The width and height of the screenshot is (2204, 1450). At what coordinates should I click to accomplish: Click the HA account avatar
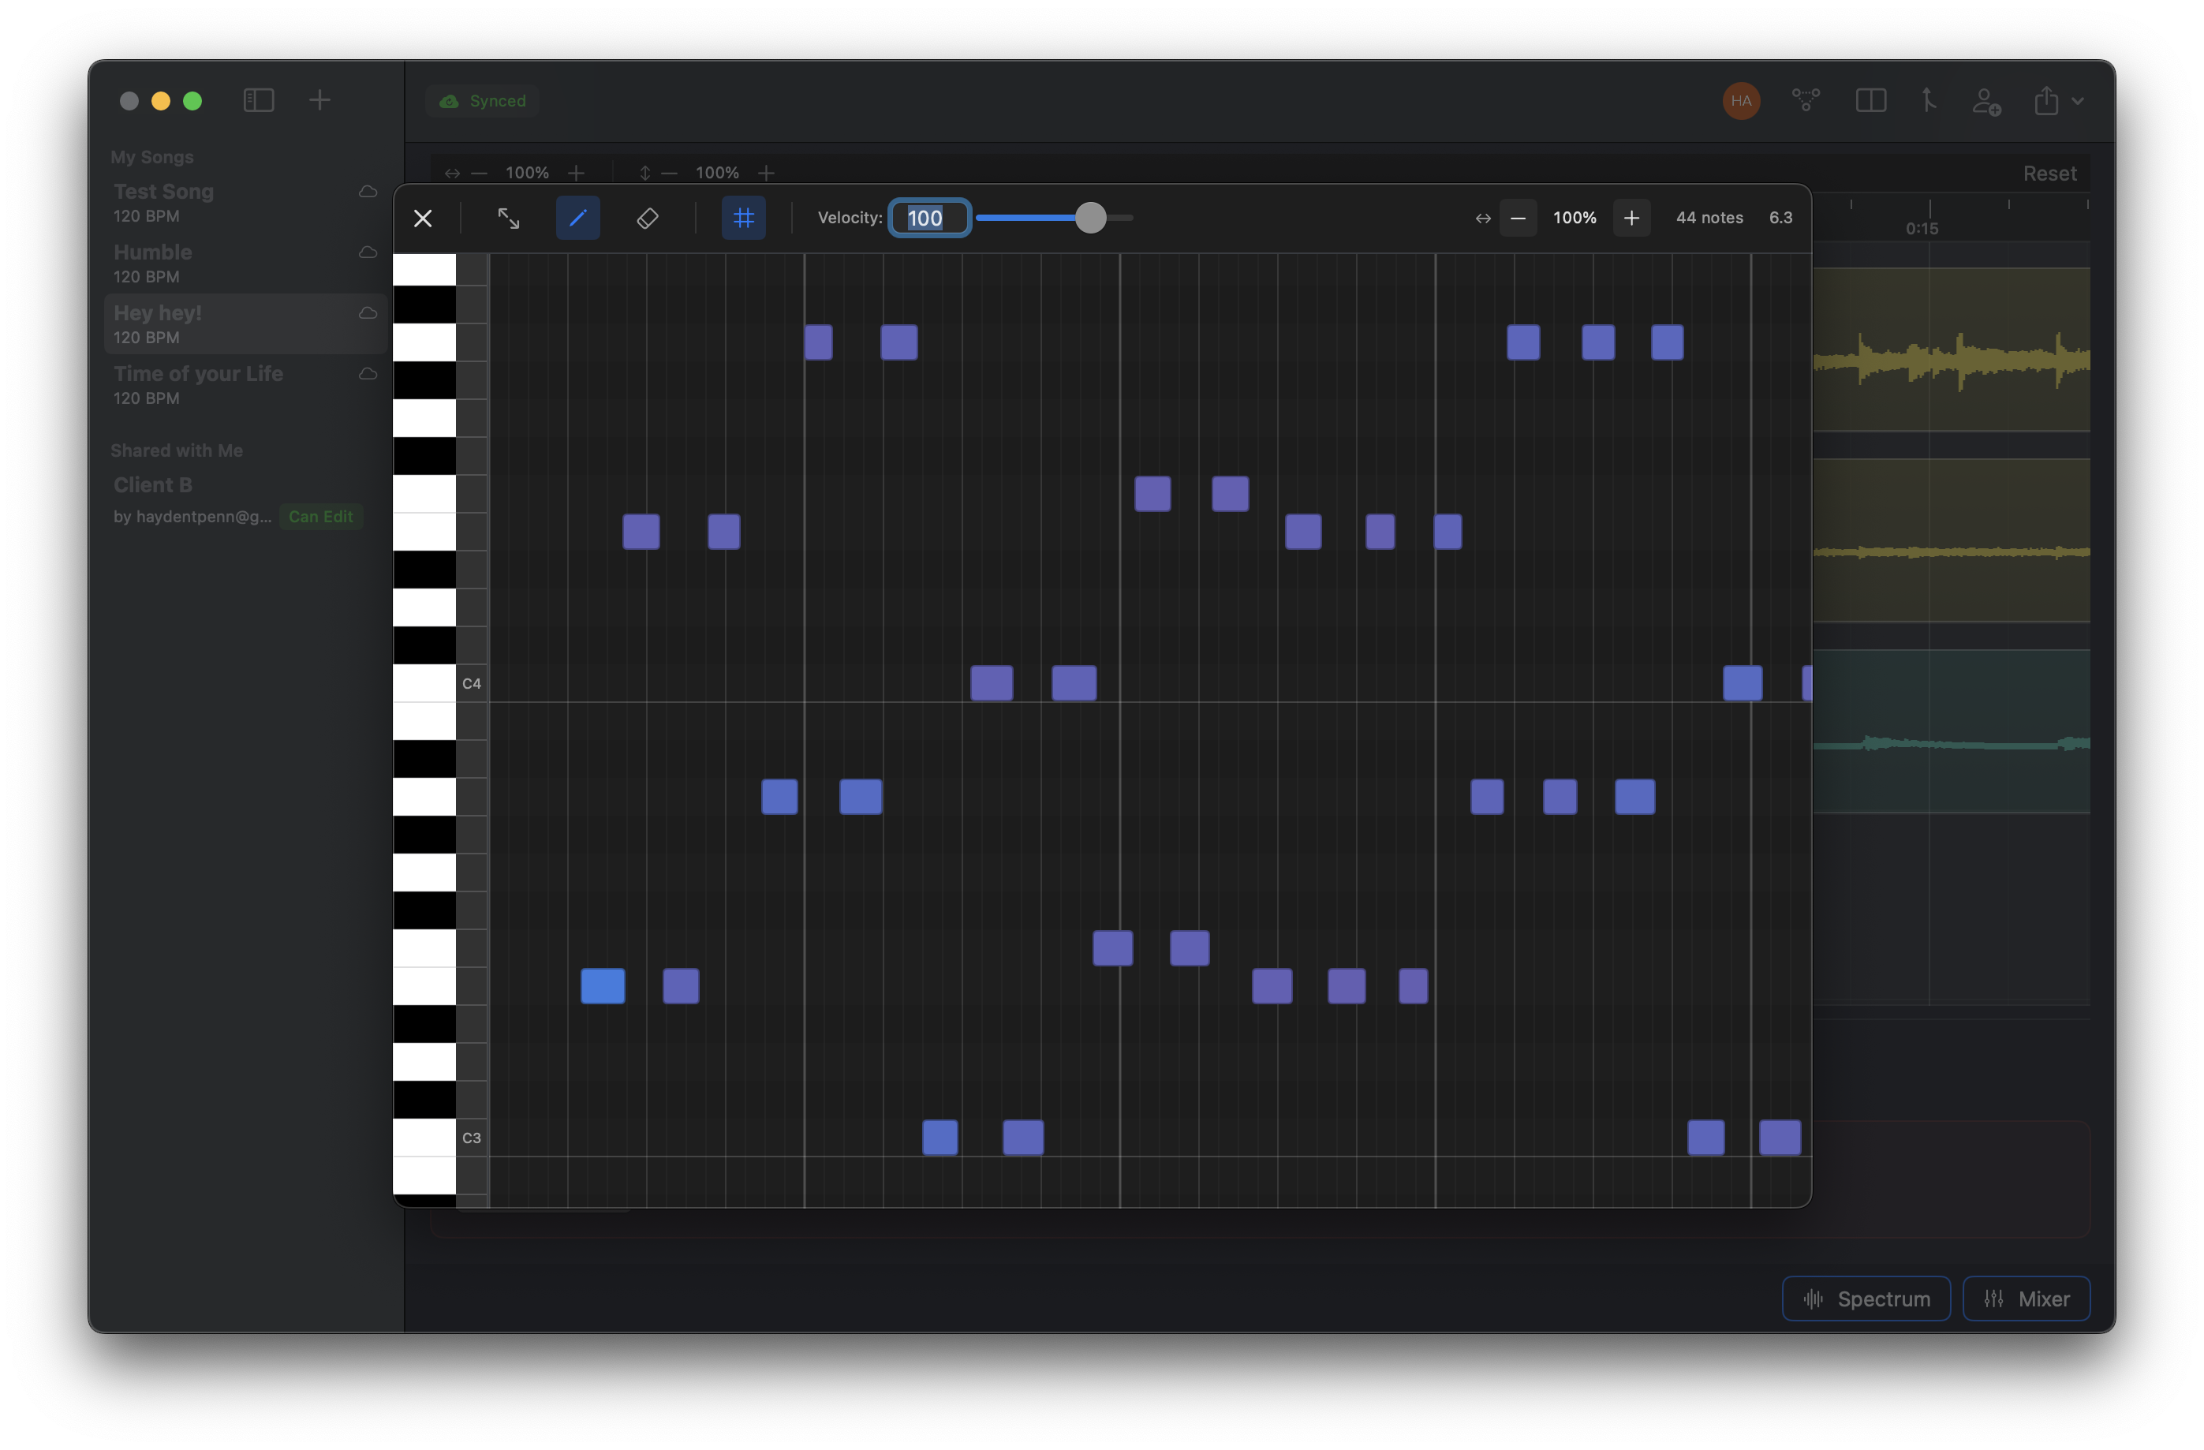tap(1741, 100)
